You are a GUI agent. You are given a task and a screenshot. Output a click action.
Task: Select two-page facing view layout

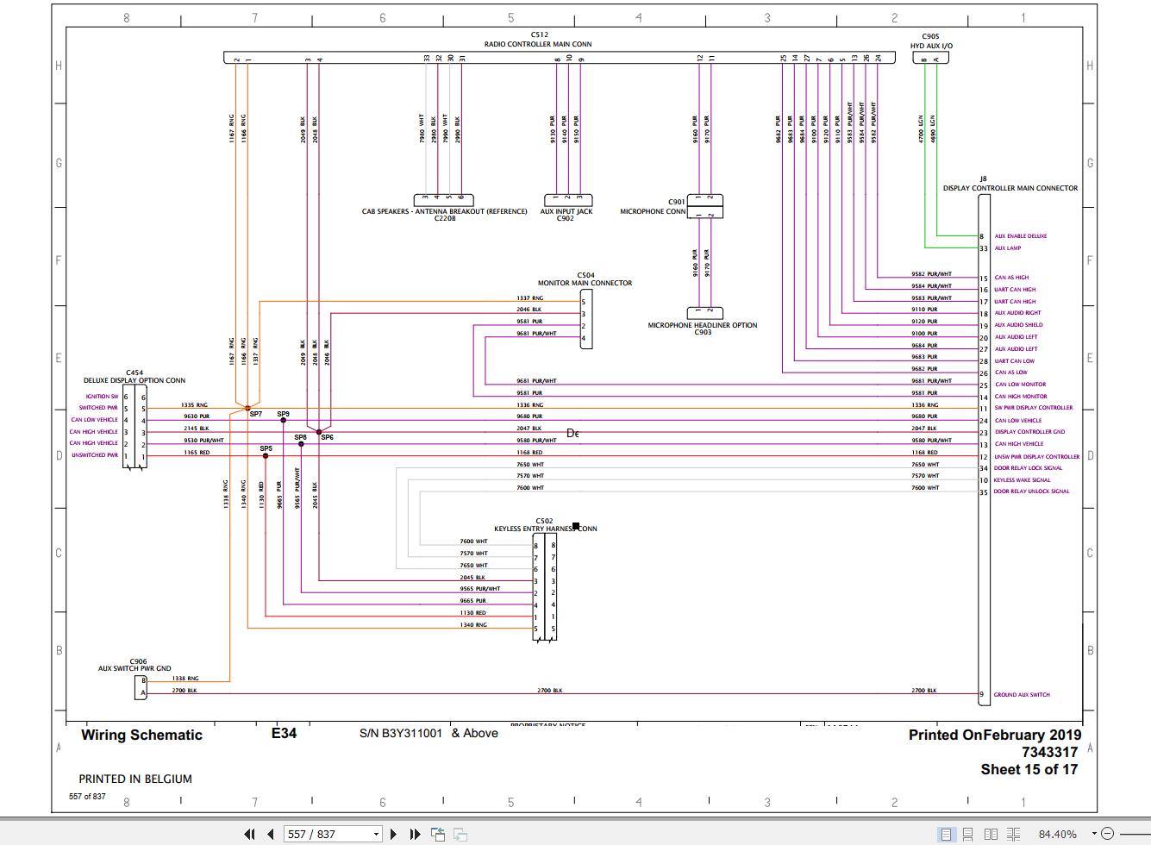click(x=991, y=834)
